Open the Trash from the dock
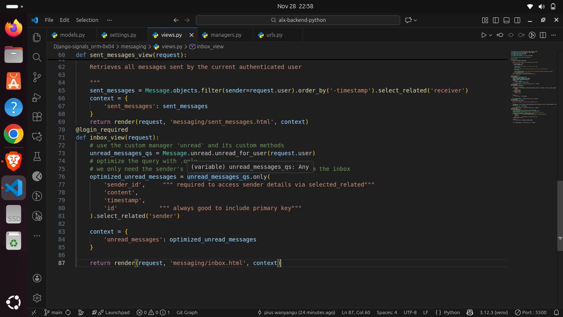This screenshot has width=563, height=317. click(14, 242)
